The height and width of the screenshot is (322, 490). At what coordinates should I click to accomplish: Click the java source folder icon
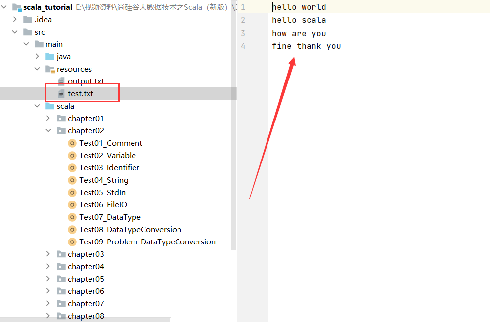tap(50, 57)
